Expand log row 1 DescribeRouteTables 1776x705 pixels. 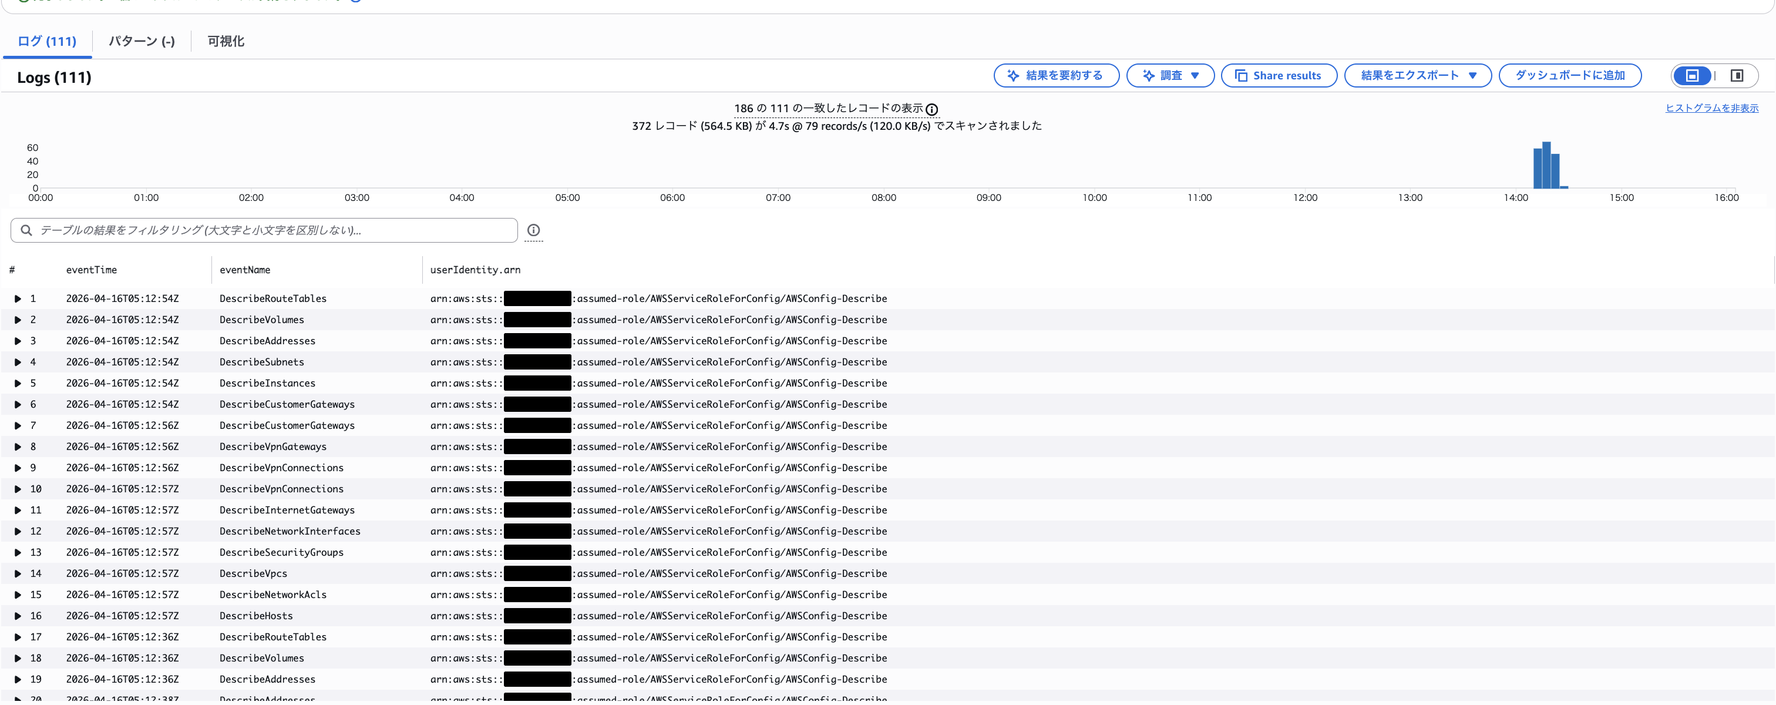[x=18, y=298]
